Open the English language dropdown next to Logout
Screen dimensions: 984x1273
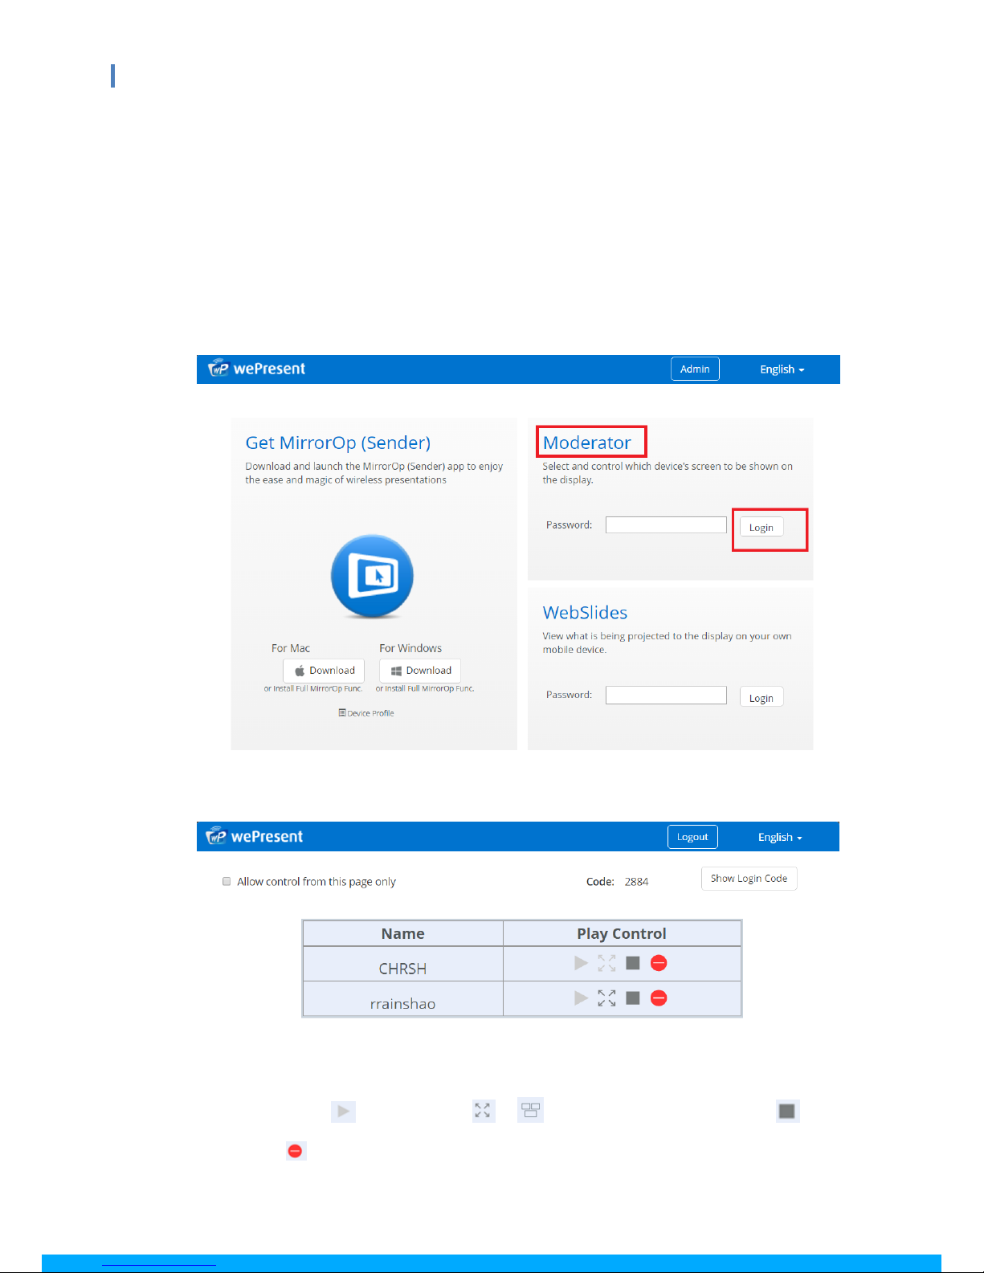[780, 837]
